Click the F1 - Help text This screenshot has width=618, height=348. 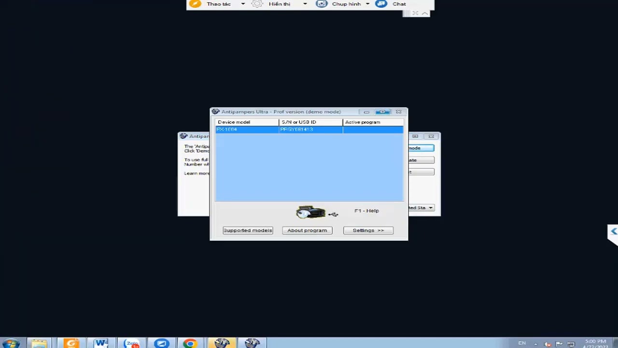coord(366,211)
